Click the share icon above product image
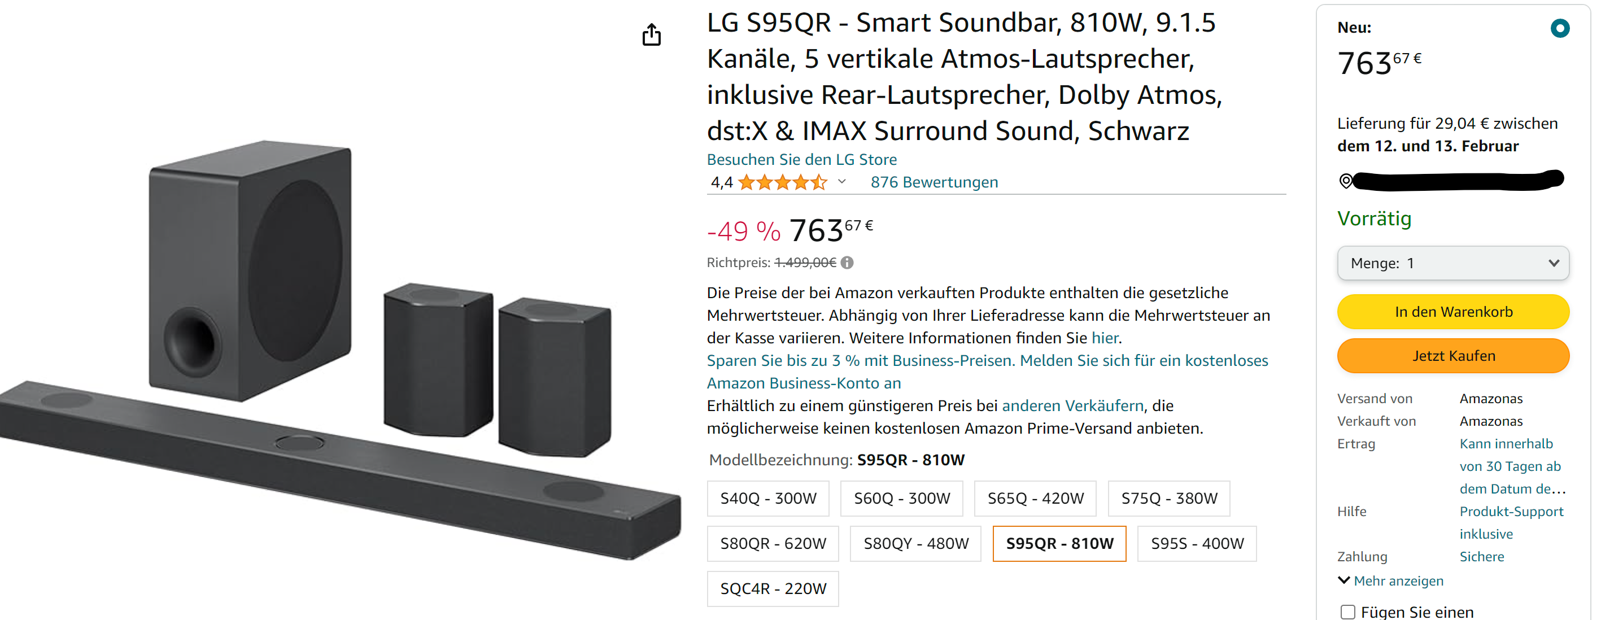This screenshot has height=620, width=1614. (x=651, y=35)
